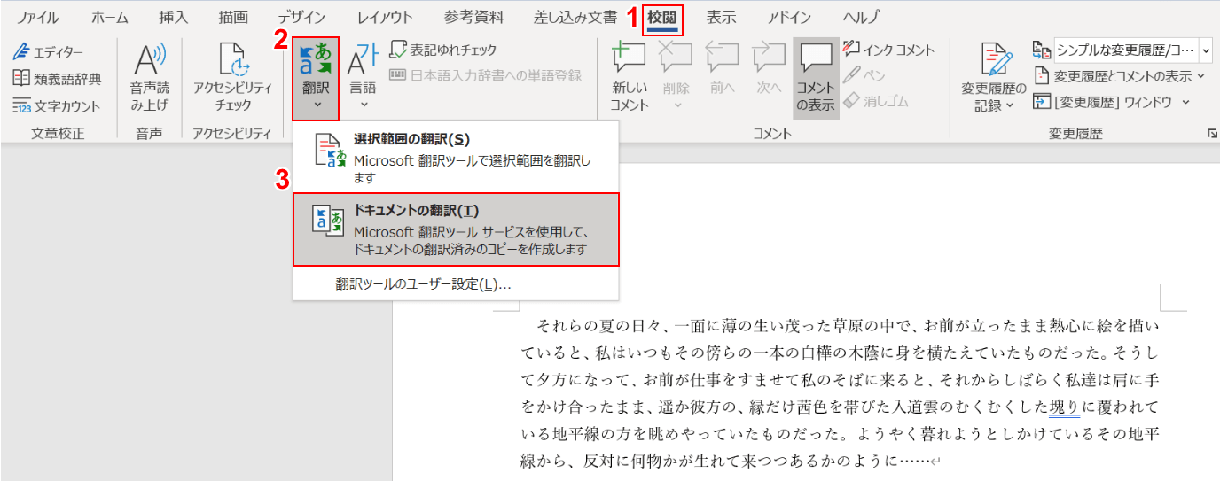This screenshot has width=1220, height=481.
Task: Switch to the Home (ホーム) tab
Action: tap(110, 17)
